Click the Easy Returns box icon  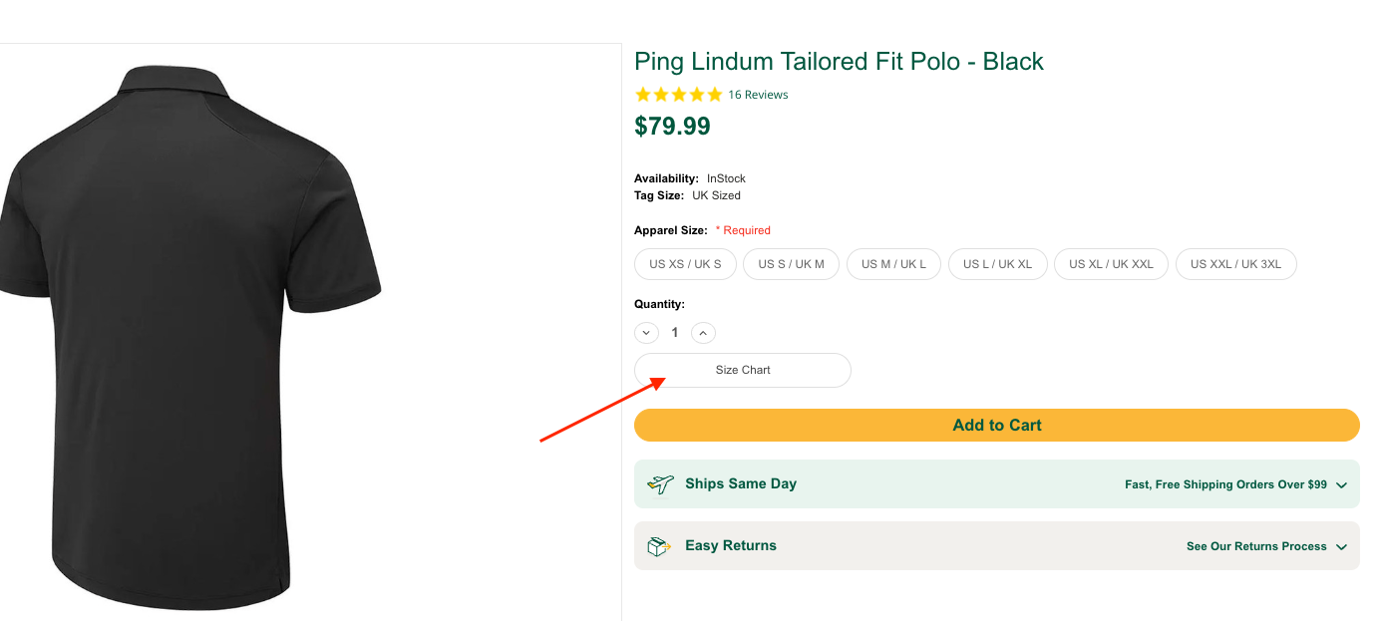point(659,546)
